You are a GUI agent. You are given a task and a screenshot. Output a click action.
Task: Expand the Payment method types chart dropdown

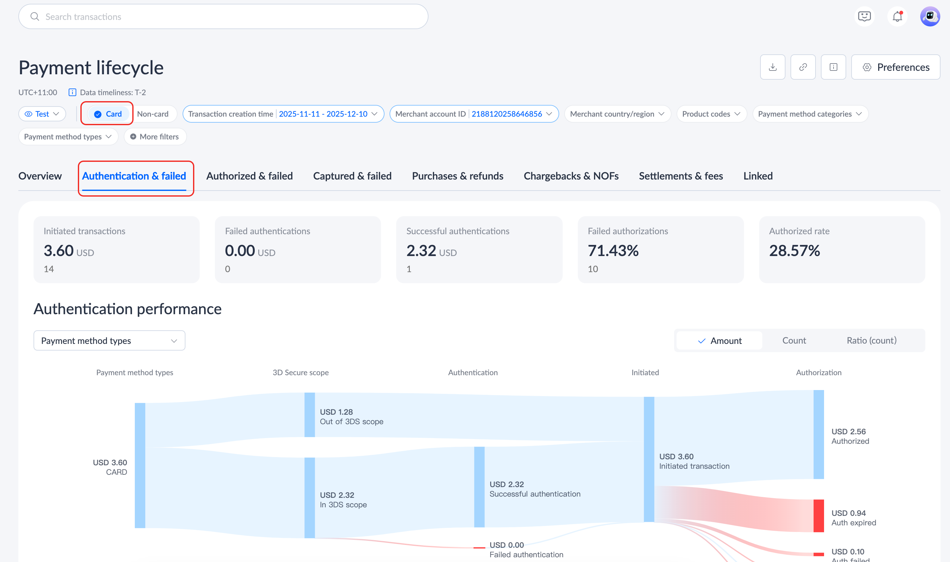[x=109, y=340]
